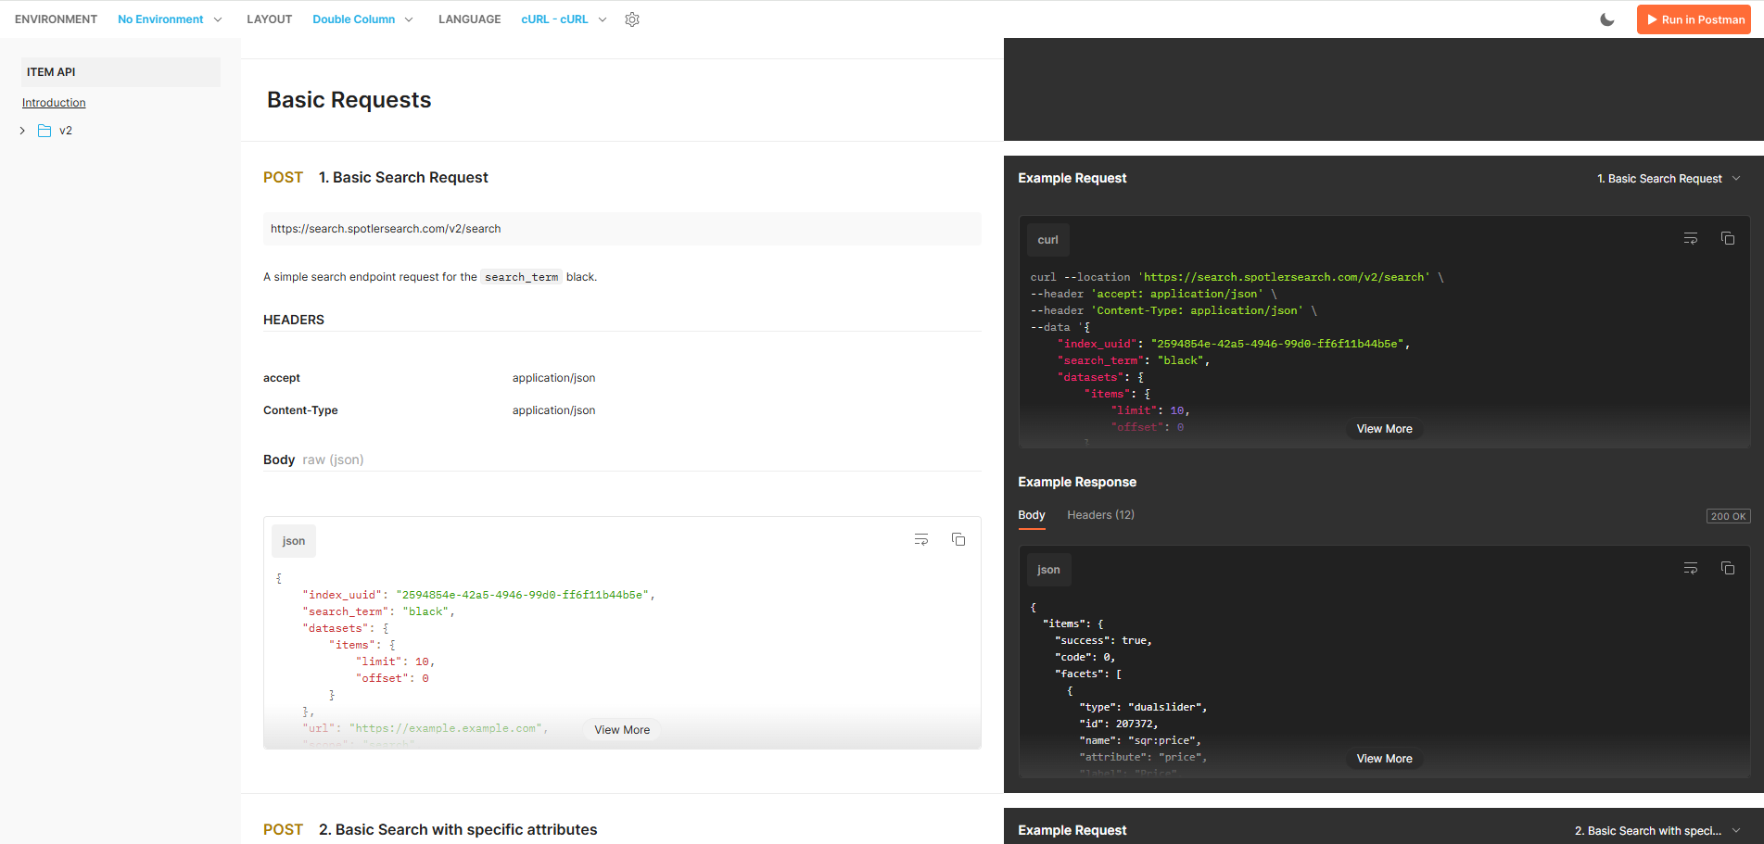The width and height of the screenshot is (1764, 844).
Task: Click the json label in the body block
Action: point(294,541)
